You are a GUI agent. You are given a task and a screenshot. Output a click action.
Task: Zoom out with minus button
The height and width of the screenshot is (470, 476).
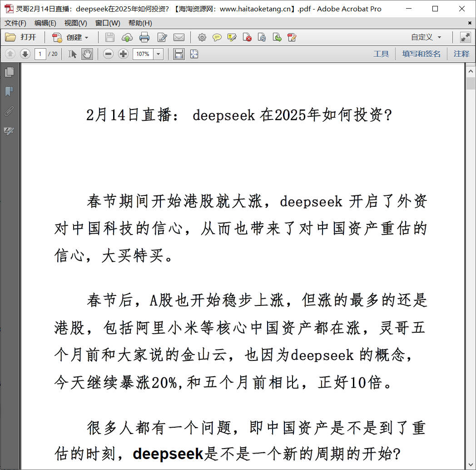(108, 54)
